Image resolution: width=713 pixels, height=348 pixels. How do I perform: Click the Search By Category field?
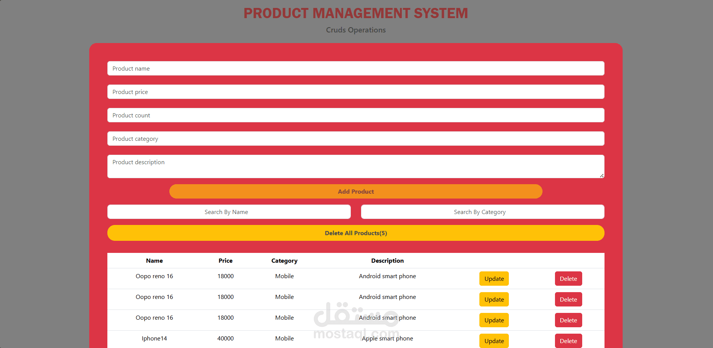[x=482, y=212]
